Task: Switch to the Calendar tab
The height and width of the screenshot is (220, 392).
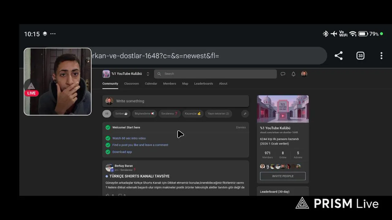Action: [151, 83]
